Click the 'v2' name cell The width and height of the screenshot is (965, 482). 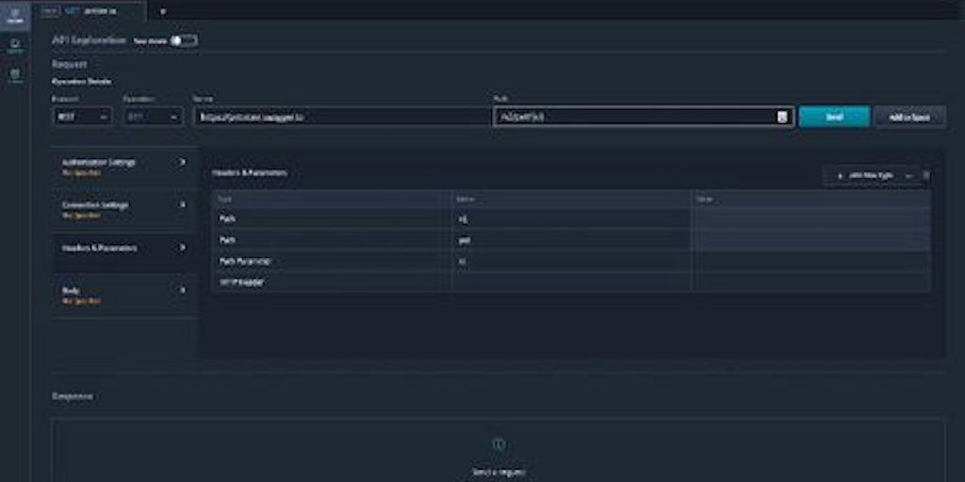pyautogui.click(x=571, y=218)
